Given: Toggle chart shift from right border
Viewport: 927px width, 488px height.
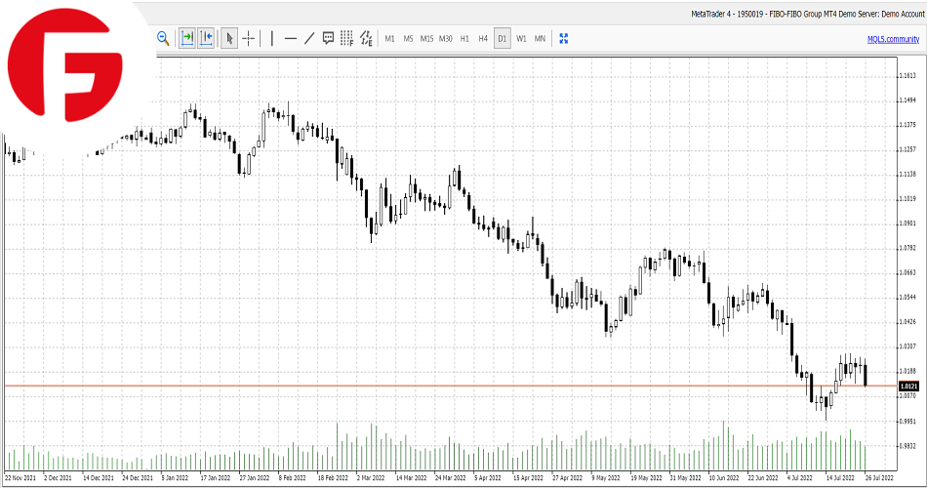Looking at the screenshot, I should 206,38.
